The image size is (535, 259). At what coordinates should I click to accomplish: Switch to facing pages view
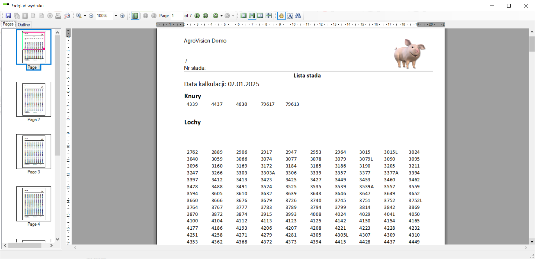[260, 15]
